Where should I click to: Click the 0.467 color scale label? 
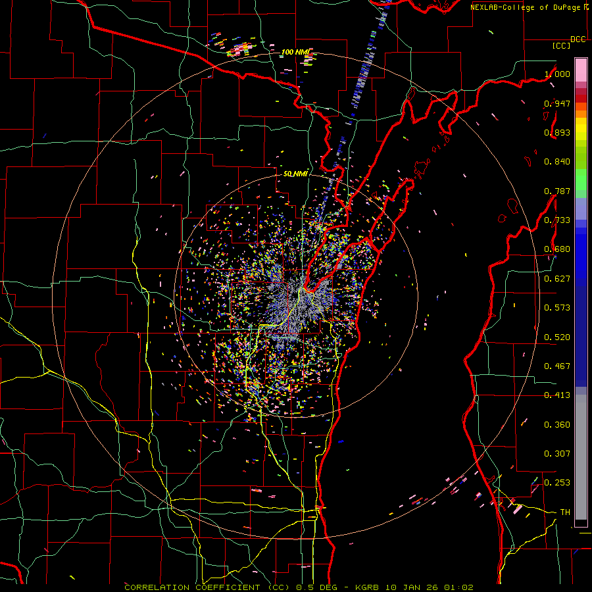pos(557,366)
